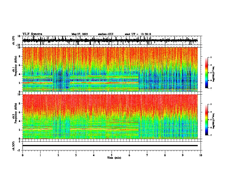The image size is (226, 174).
Task: Click the "station=OUI" label
Action: 106,34
